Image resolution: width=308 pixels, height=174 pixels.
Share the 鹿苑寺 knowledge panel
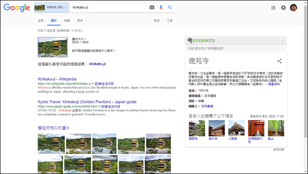[279, 61]
